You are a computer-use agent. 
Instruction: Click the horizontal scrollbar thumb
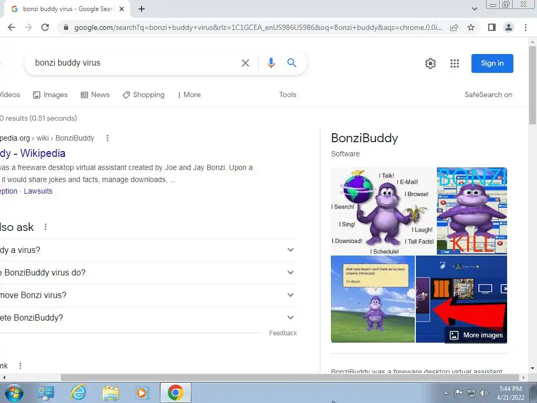point(289,377)
